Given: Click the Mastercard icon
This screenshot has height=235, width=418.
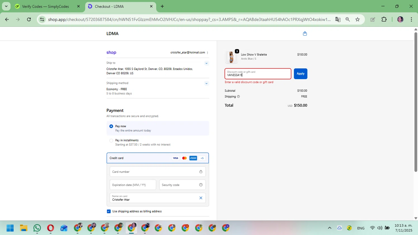Looking at the screenshot, I should coord(184,158).
